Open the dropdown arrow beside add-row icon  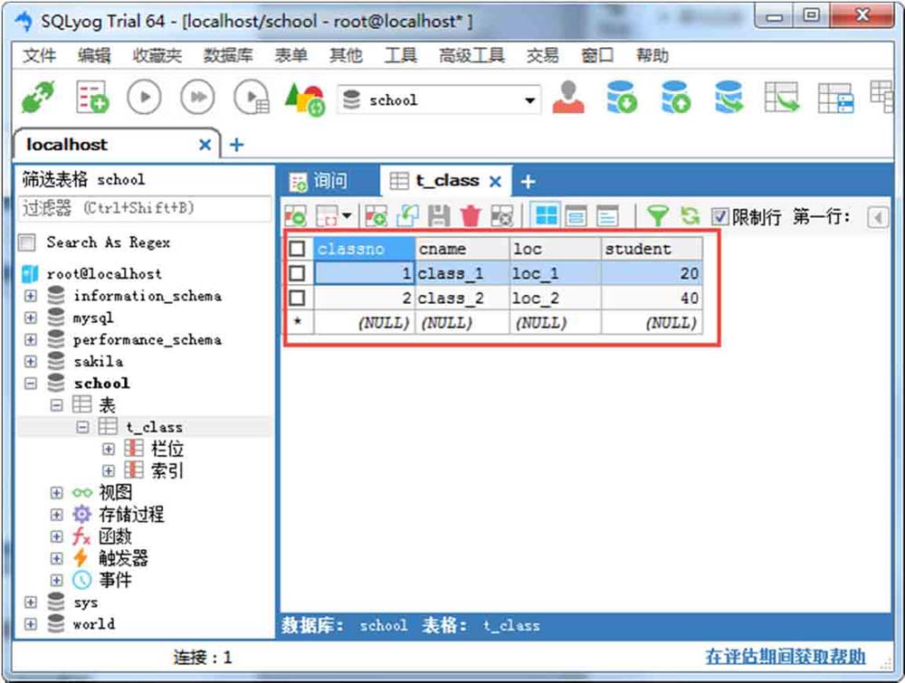[347, 216]
